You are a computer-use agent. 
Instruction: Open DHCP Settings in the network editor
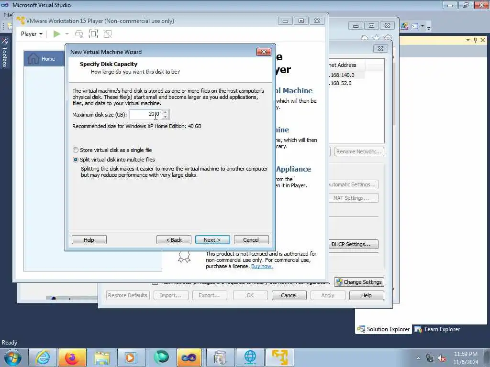tap(354, 244)
